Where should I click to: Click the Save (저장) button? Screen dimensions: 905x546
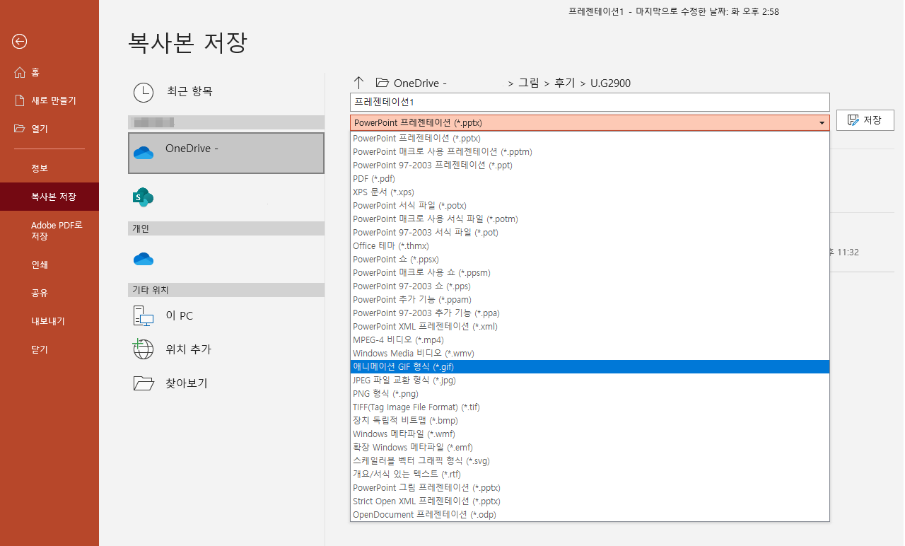[865, 120]
